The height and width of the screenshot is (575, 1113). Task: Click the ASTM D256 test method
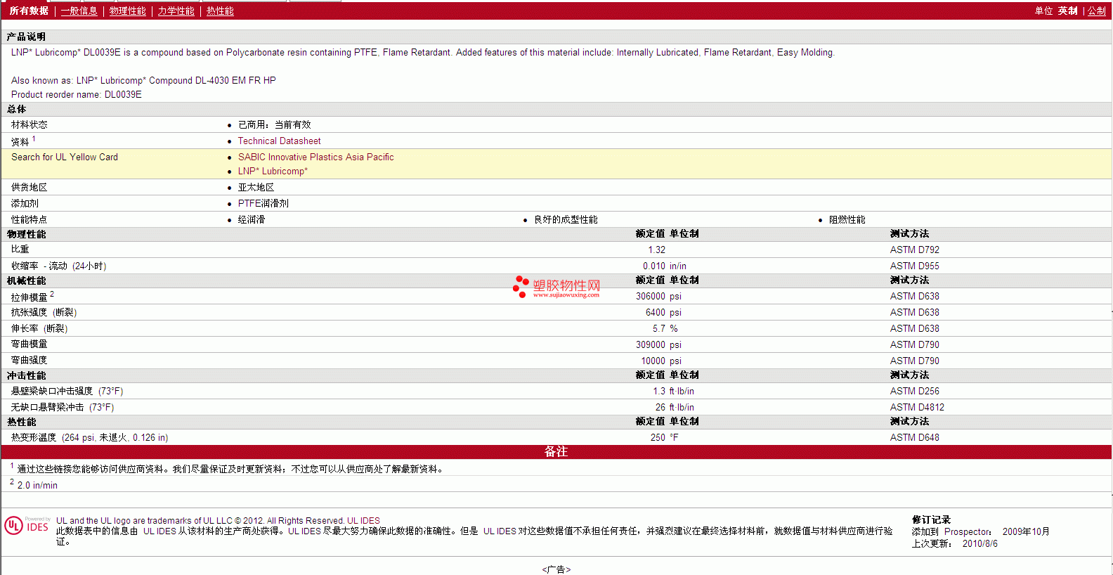pos(914,391)
